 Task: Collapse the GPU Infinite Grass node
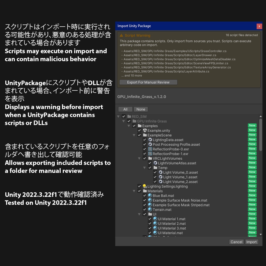point(124,121)
